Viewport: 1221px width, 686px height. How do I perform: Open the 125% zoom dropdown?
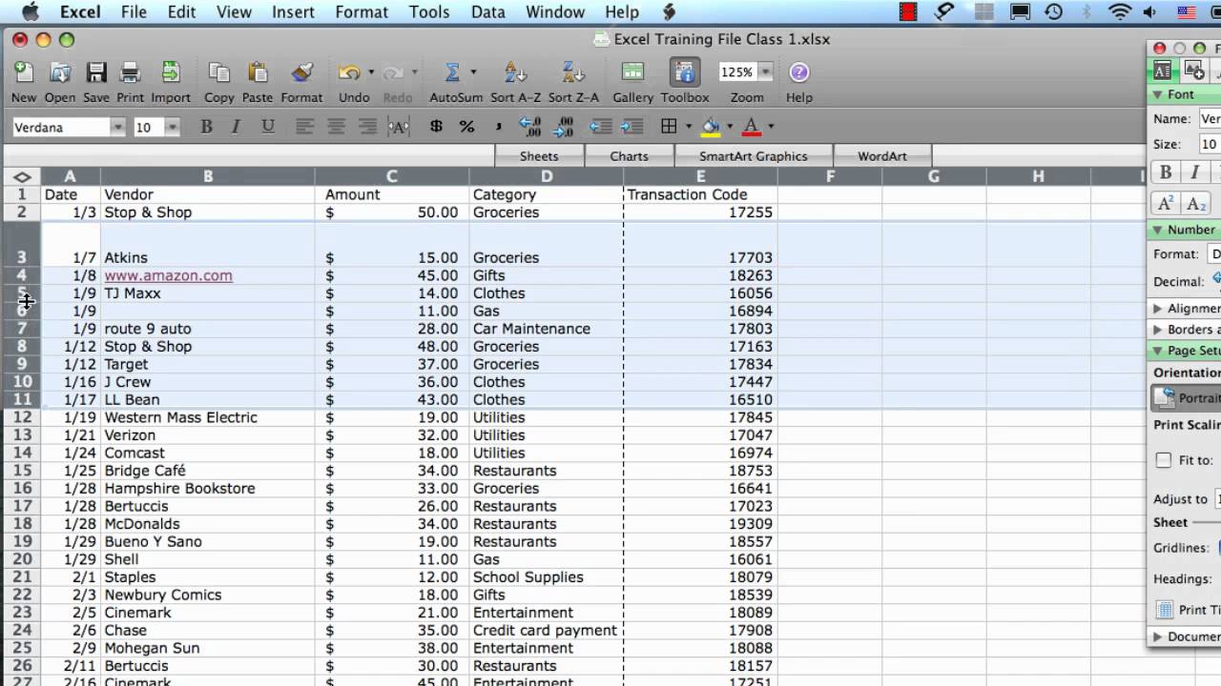[765, 71]
